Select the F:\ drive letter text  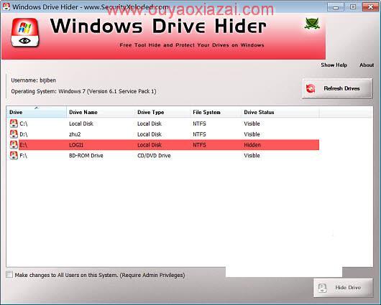24,156
